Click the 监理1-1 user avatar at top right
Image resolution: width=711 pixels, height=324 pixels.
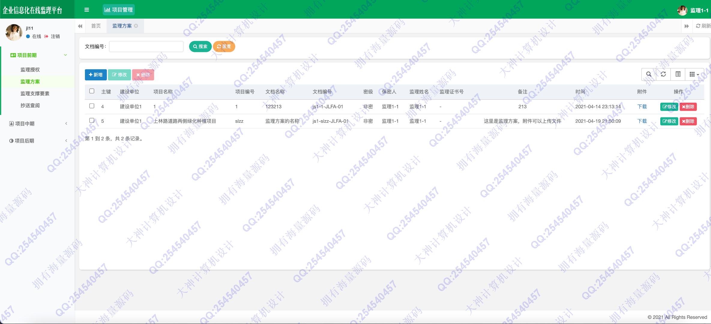click(x=682, y=10)
